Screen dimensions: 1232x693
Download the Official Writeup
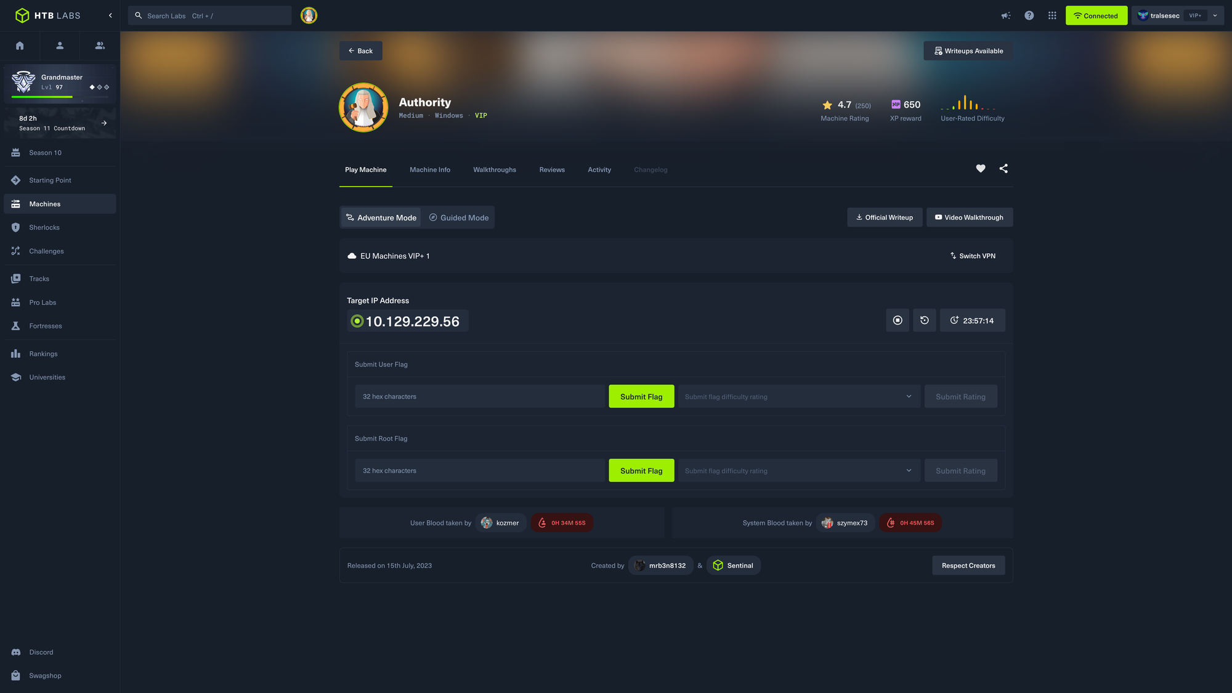[885, 217]
